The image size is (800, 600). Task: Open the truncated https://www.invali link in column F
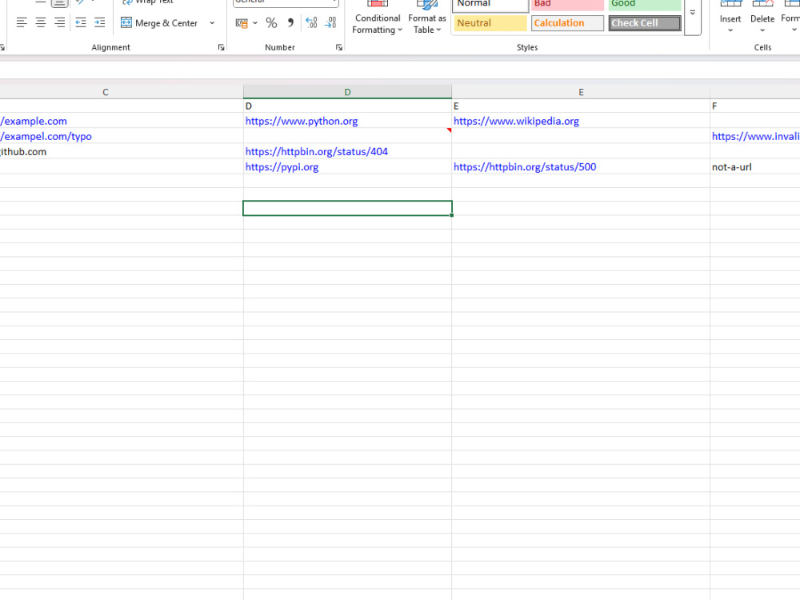(x=756, y=136)
